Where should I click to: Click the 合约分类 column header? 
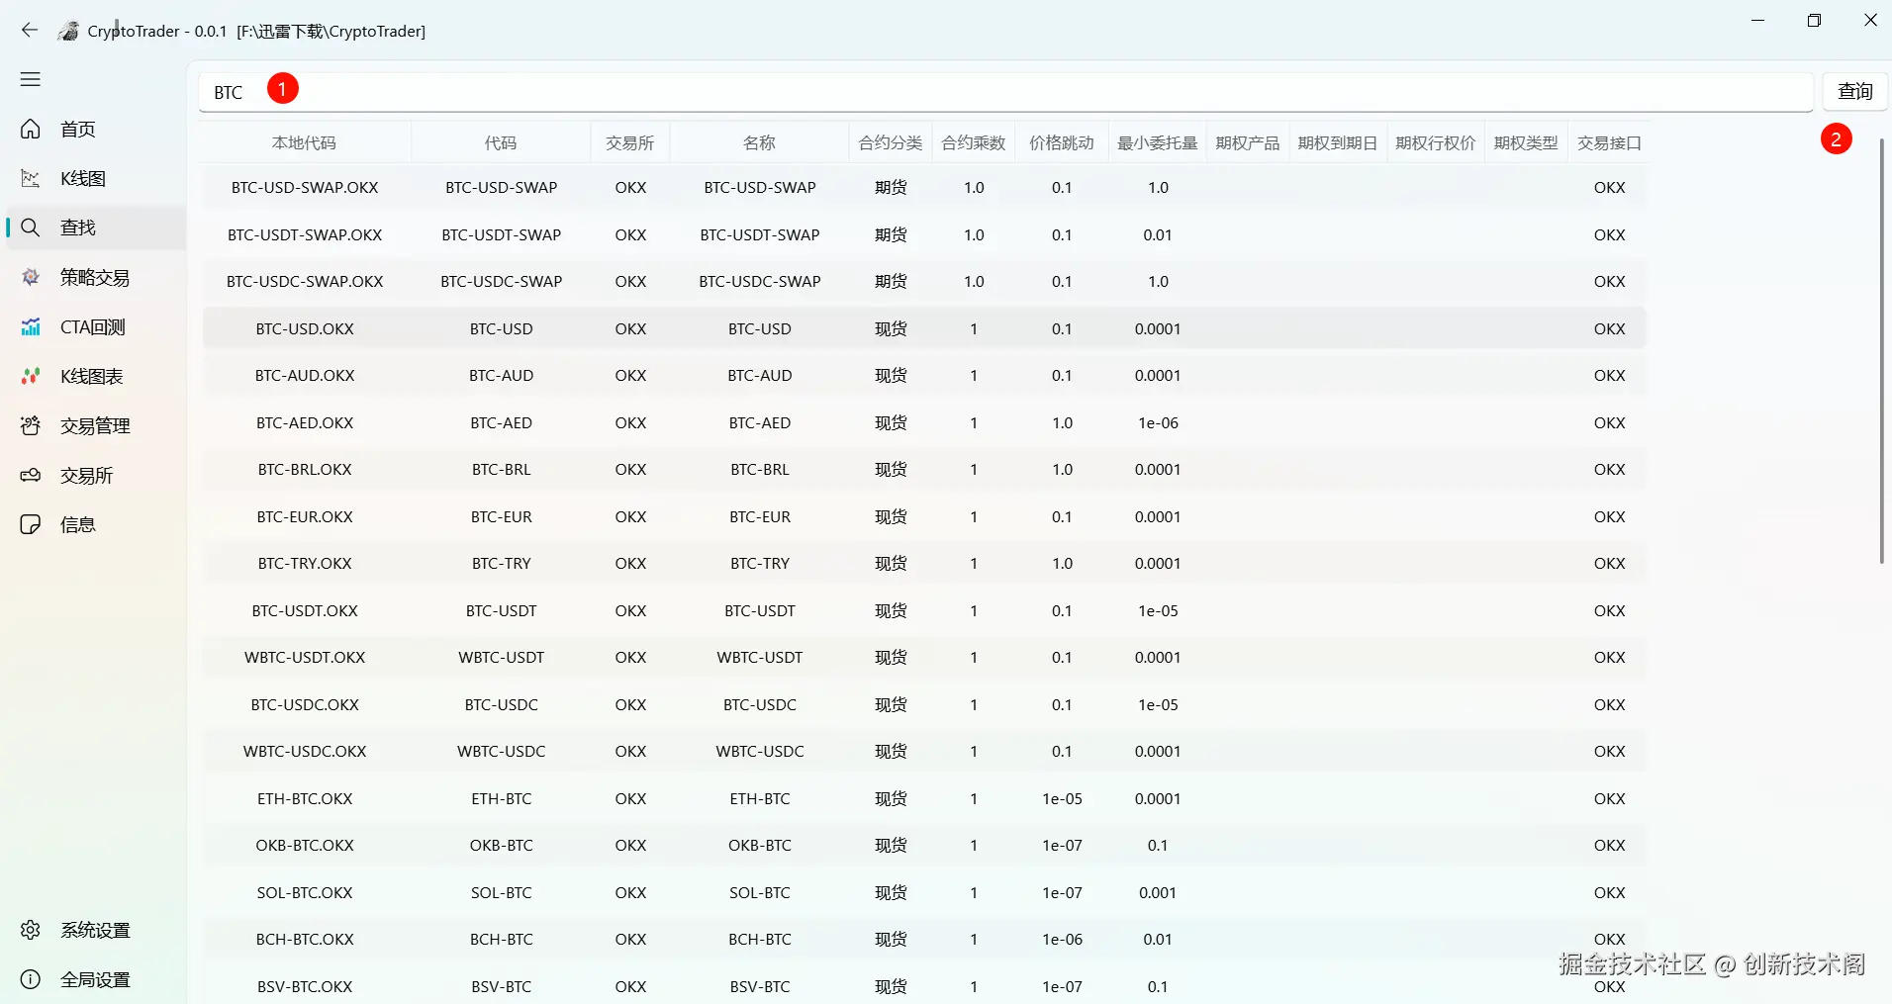pos(891,142)
